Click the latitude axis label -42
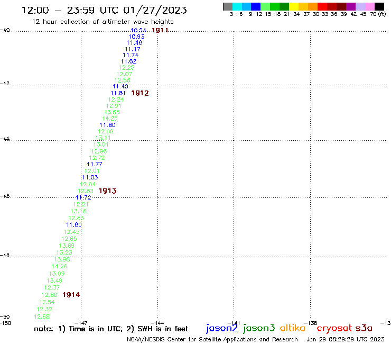This screenshot has height=344, width=391. (5, 84)
